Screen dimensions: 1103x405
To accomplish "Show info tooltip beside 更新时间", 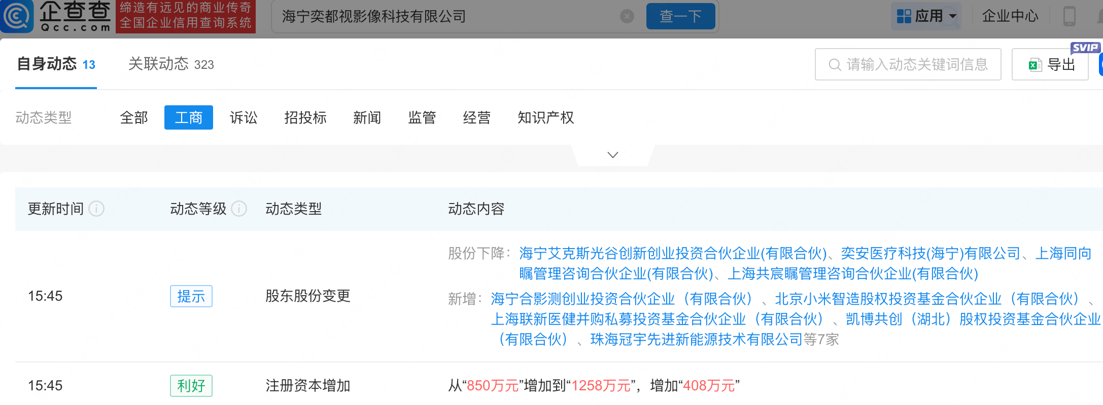I will tap(96, 209).
